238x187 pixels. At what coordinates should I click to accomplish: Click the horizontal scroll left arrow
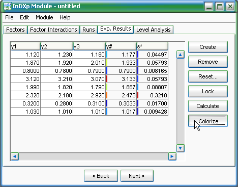coord(15,156)
